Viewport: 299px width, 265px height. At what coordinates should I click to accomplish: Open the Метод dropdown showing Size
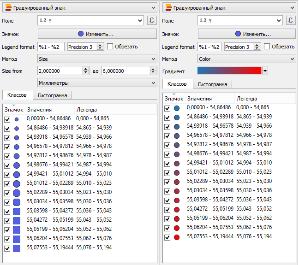(x=97, y=59)
